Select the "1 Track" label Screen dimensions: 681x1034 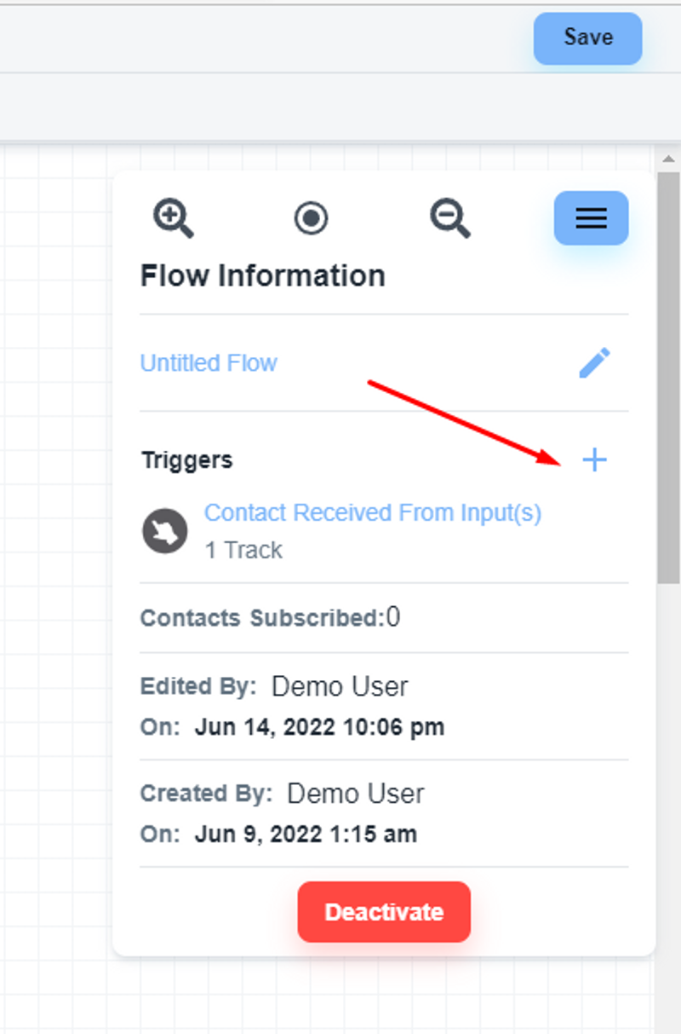tap(243, 551)
